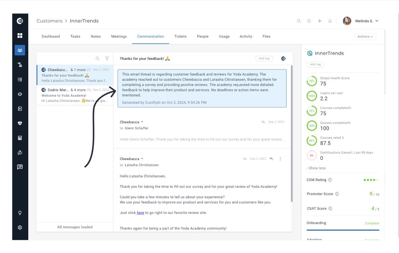Click the CustifyAI summary box
The width and height of the screenshot is (399, 253).
point(202,88)
